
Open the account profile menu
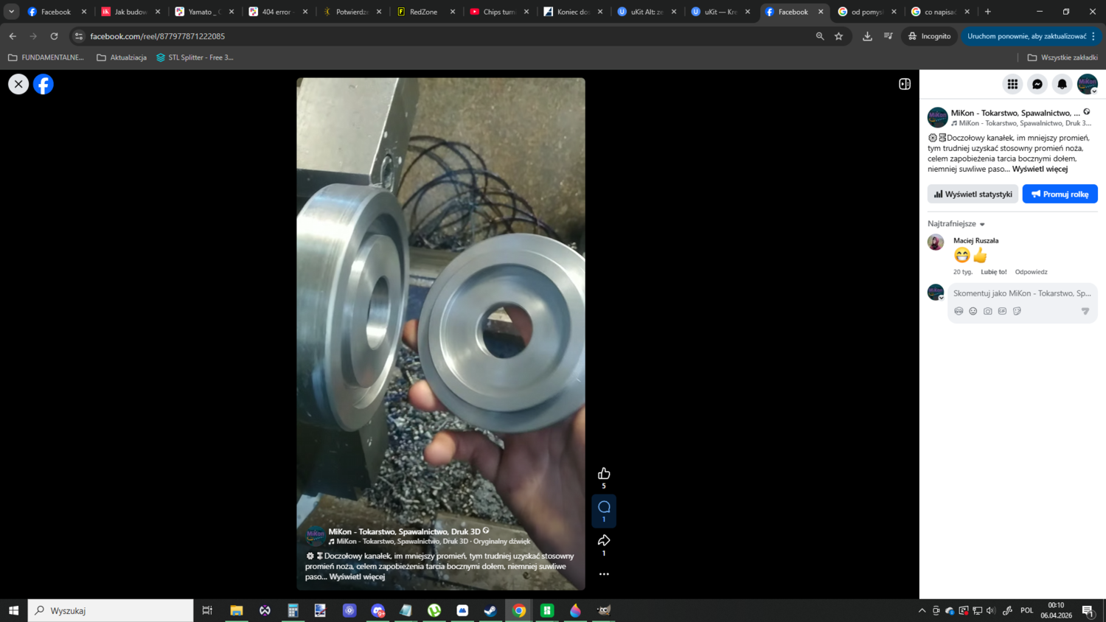tap(1087, 84)
